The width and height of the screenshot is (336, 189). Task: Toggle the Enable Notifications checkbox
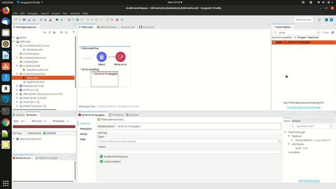101,156
